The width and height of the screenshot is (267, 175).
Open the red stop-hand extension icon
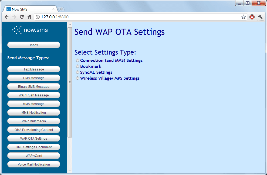[252, 17]
